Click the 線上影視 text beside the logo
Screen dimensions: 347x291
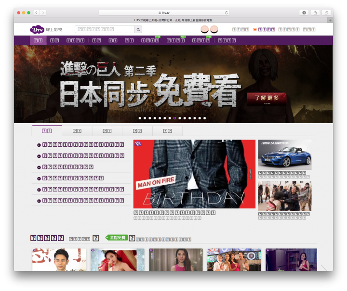54,30
